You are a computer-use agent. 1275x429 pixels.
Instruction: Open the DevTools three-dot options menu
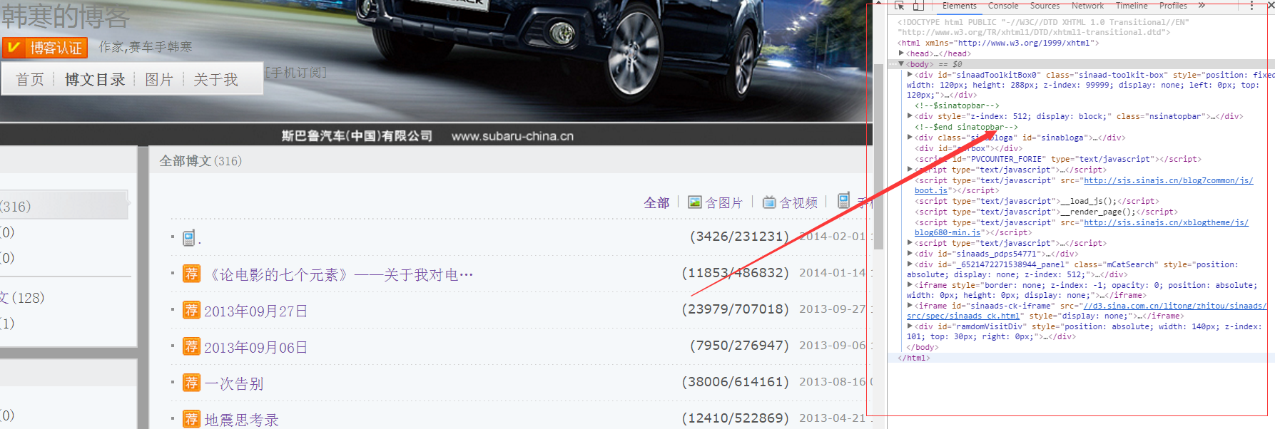pyautogui.click(x=1251, y=6)
